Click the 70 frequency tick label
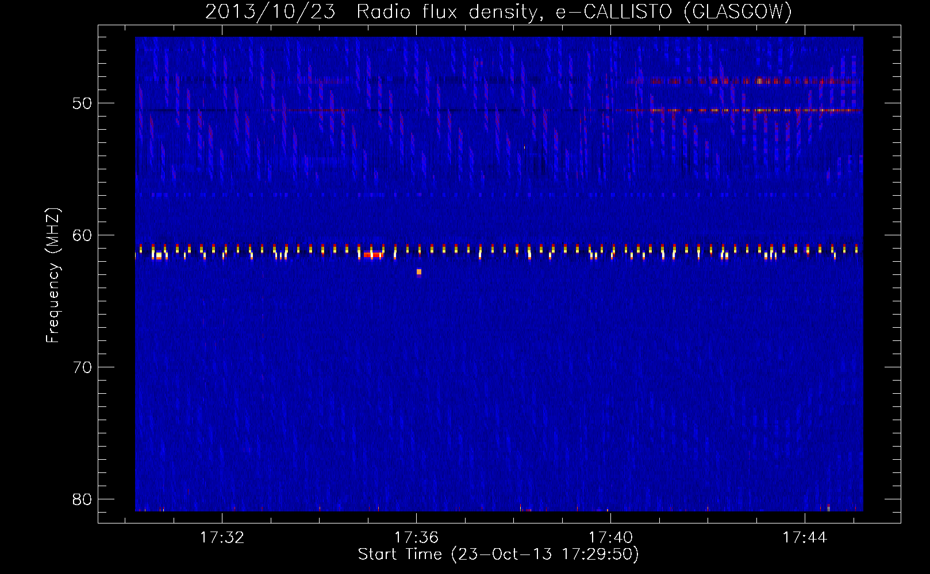 (x=82, y=367)
